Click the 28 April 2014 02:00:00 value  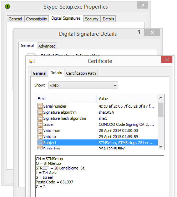(118, 130)
